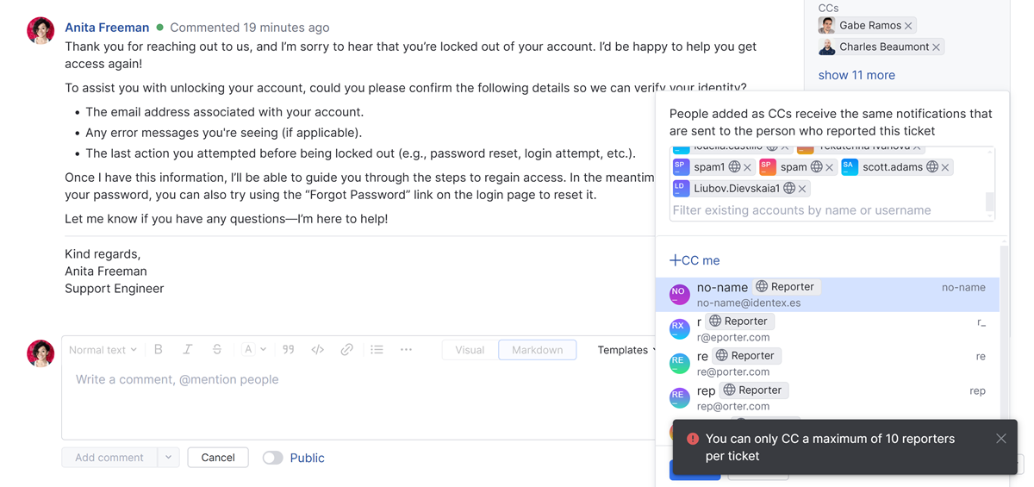
Task: Expand the Add comment options arrow
Action: (x=168, y=458)
